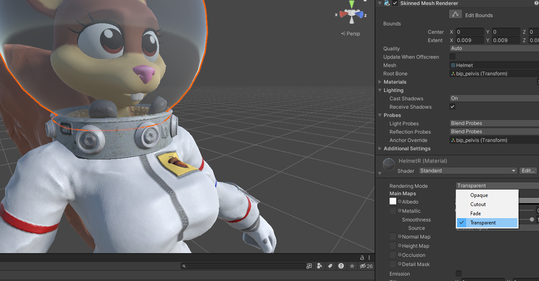The width and height of the screenshot is (539, 281).
Task: Click the Root Bone bip_pelvis field
Action: pos(494,74)
